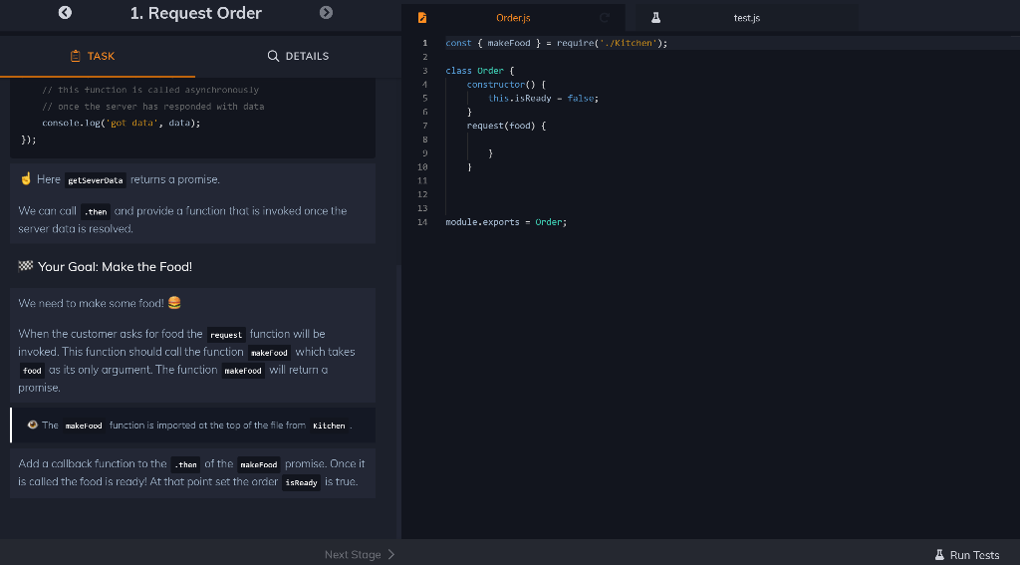
Task: Click the Next Stage chevron icon
Action: (390, 555)
